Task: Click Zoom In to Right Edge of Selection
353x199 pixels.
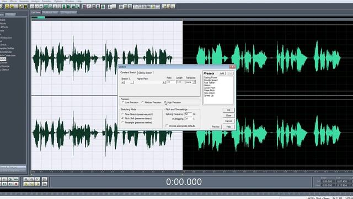Action: [38, 184]
